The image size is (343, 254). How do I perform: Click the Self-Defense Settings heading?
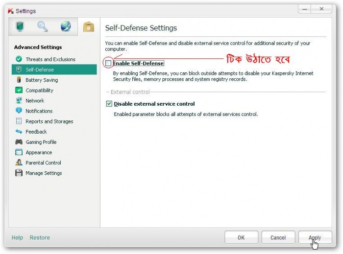tap(141, 28)
